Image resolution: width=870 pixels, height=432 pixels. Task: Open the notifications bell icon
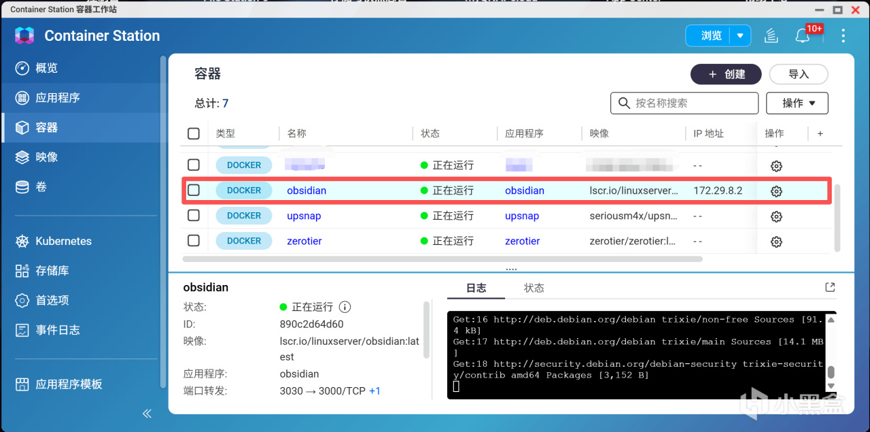point(803,36)
